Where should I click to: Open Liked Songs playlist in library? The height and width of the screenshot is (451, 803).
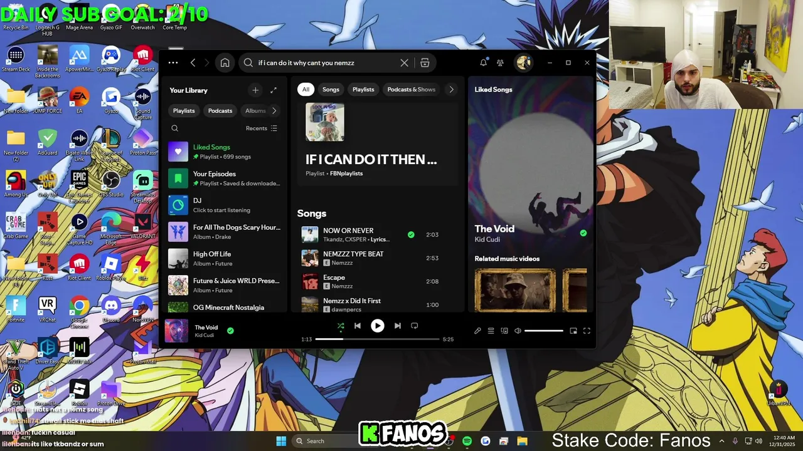225,152
